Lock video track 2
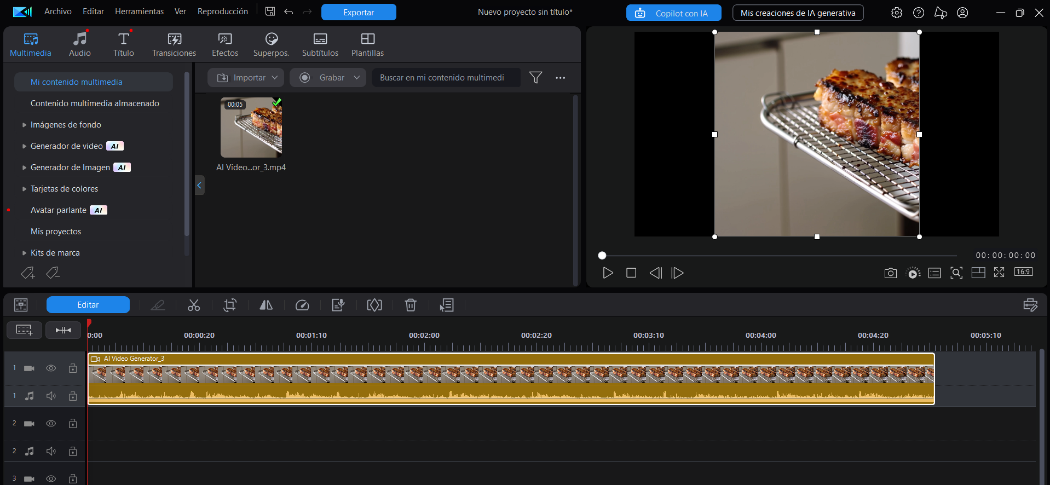 (x=73, y=424)
